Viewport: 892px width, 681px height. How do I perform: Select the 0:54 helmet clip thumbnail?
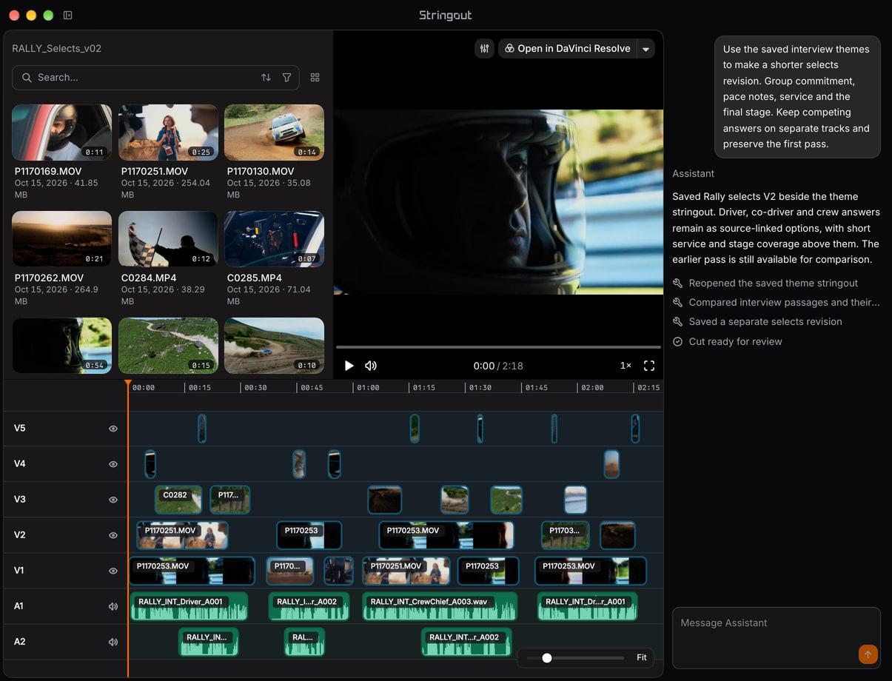62,346
